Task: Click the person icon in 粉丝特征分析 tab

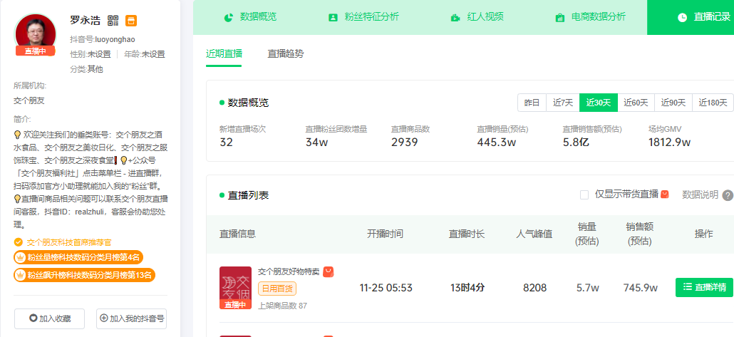Action: (333, 17)
